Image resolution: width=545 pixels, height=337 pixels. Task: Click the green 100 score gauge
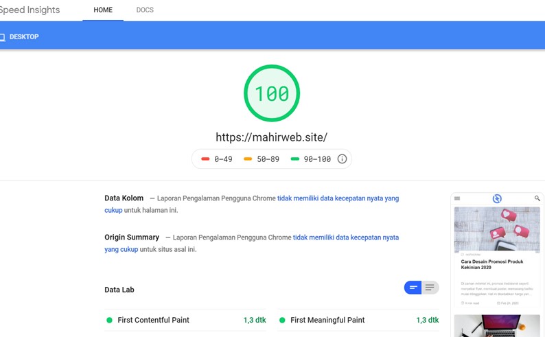pyautogui.click(x=272, y=93)
